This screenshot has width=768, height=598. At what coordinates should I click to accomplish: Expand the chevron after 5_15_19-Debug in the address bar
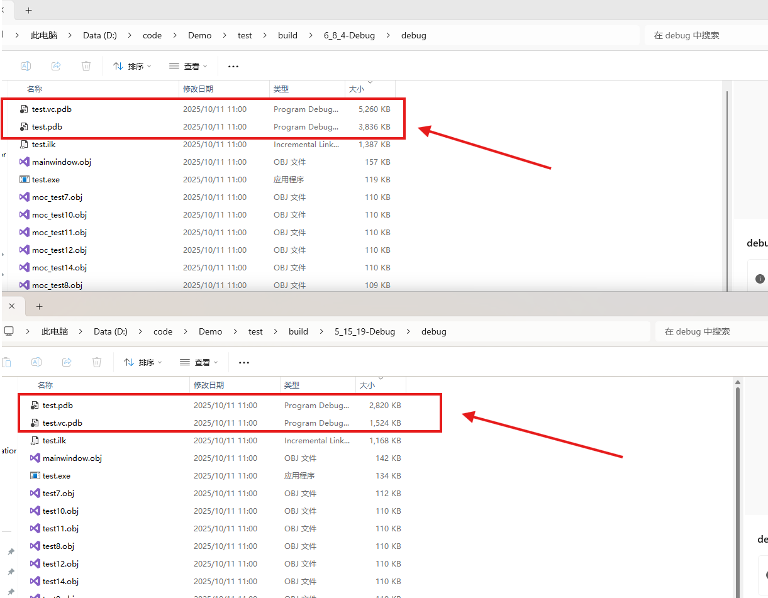coord(408,331)
